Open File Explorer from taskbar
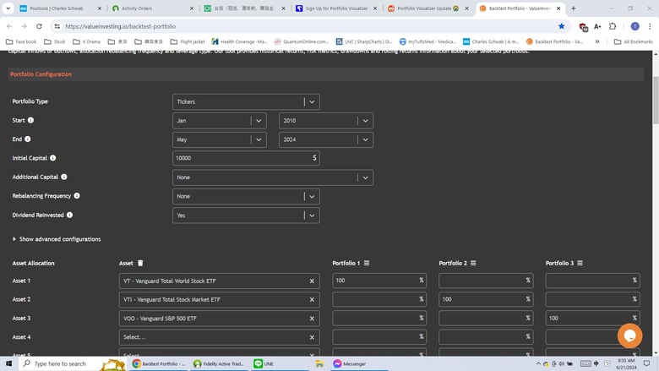659x371 pixels. coord(319,363)
